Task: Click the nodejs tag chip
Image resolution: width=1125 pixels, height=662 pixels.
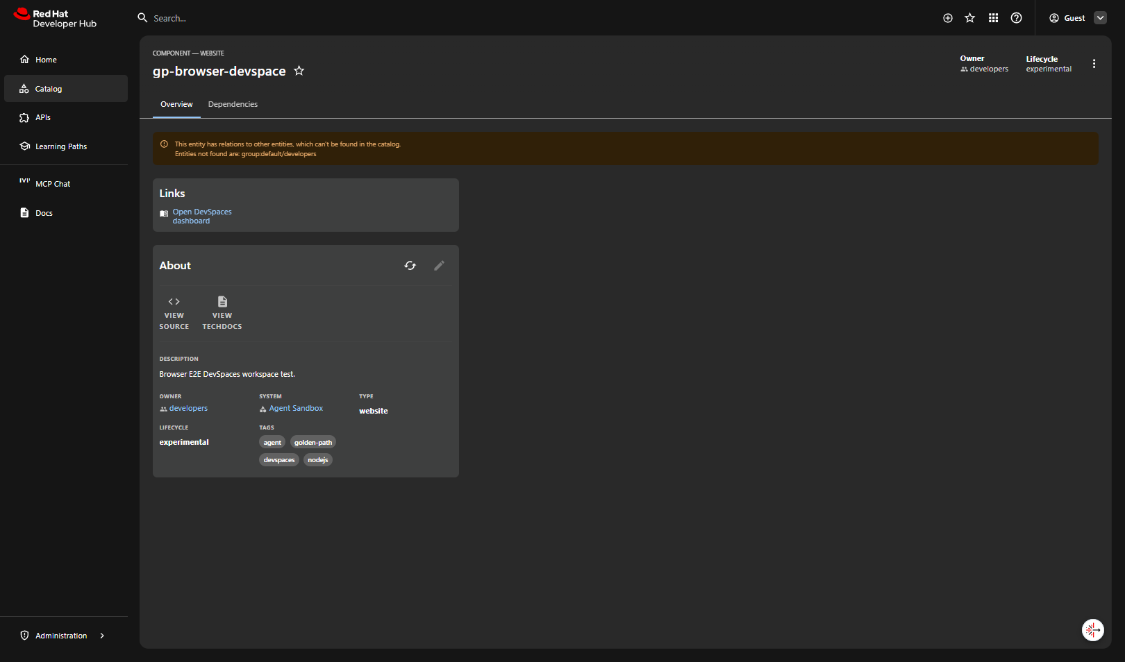Action: click(x=318, y=460)
